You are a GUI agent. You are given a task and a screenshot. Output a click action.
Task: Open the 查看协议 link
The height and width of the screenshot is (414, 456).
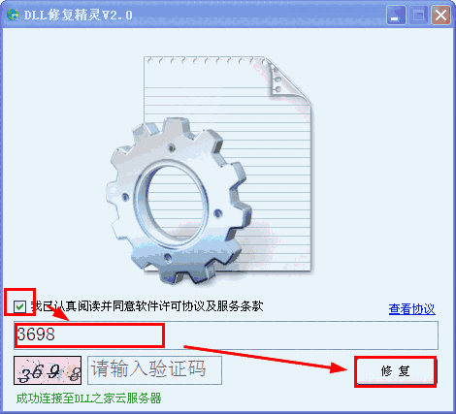pyautogui.click(x=411, y=309)
